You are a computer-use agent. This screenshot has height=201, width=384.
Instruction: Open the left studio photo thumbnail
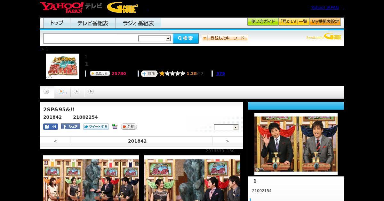click(x=91, y=178)
